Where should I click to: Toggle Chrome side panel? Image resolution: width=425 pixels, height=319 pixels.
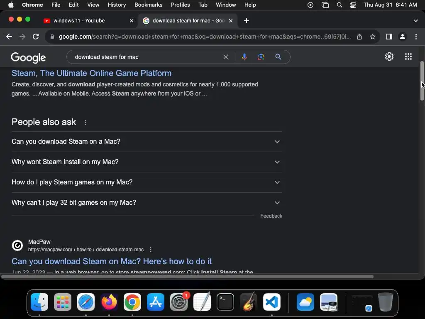click(389, 37)
